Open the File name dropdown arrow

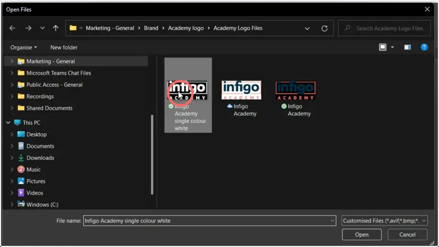coord(332,221)
